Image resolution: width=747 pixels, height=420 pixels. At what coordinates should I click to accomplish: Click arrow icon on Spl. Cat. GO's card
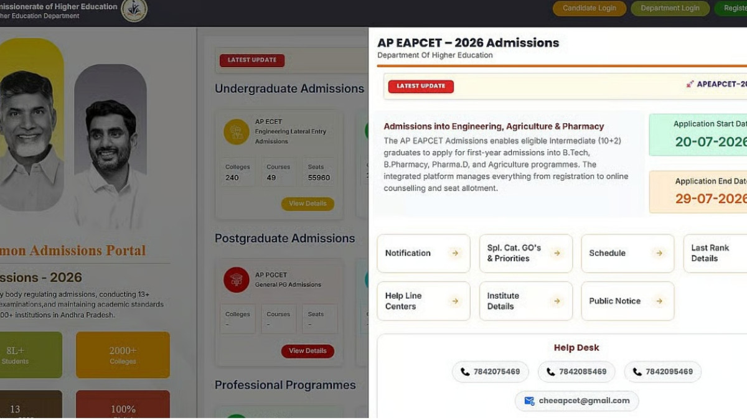(557, 253)
